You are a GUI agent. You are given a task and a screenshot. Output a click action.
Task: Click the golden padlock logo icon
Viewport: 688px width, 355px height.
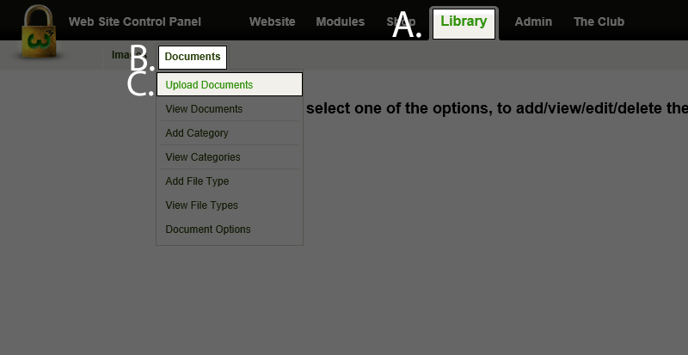[x=39, y=32]
